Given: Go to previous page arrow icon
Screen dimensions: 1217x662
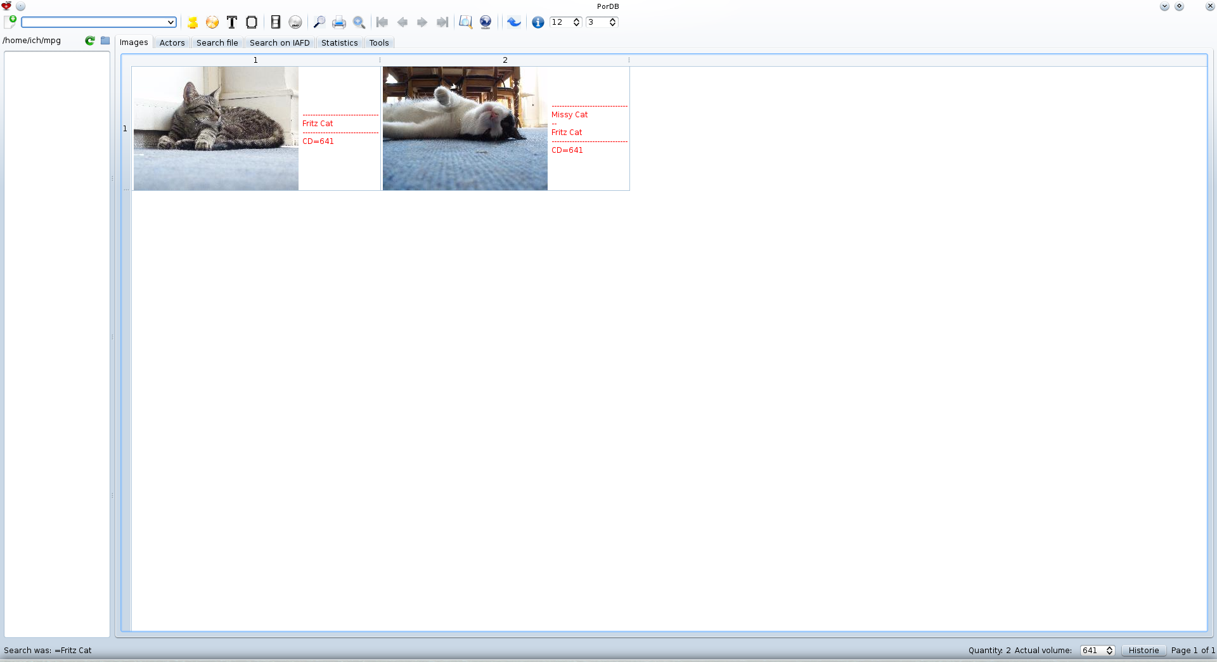Looking at the screenshot, I should (402, 22).
